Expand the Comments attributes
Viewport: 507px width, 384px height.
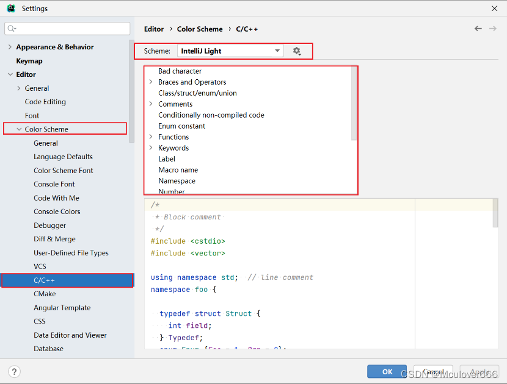[151, 104]
